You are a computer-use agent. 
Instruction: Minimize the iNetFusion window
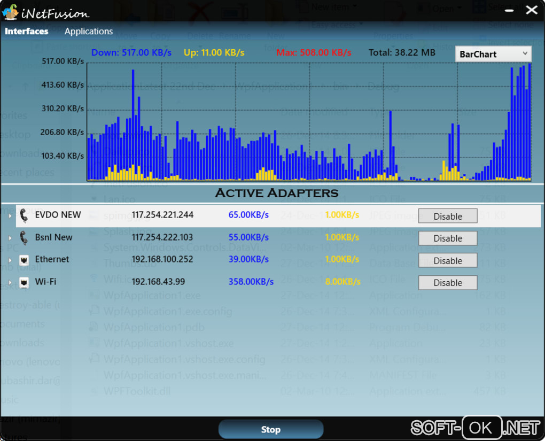[x=509, y=11]
